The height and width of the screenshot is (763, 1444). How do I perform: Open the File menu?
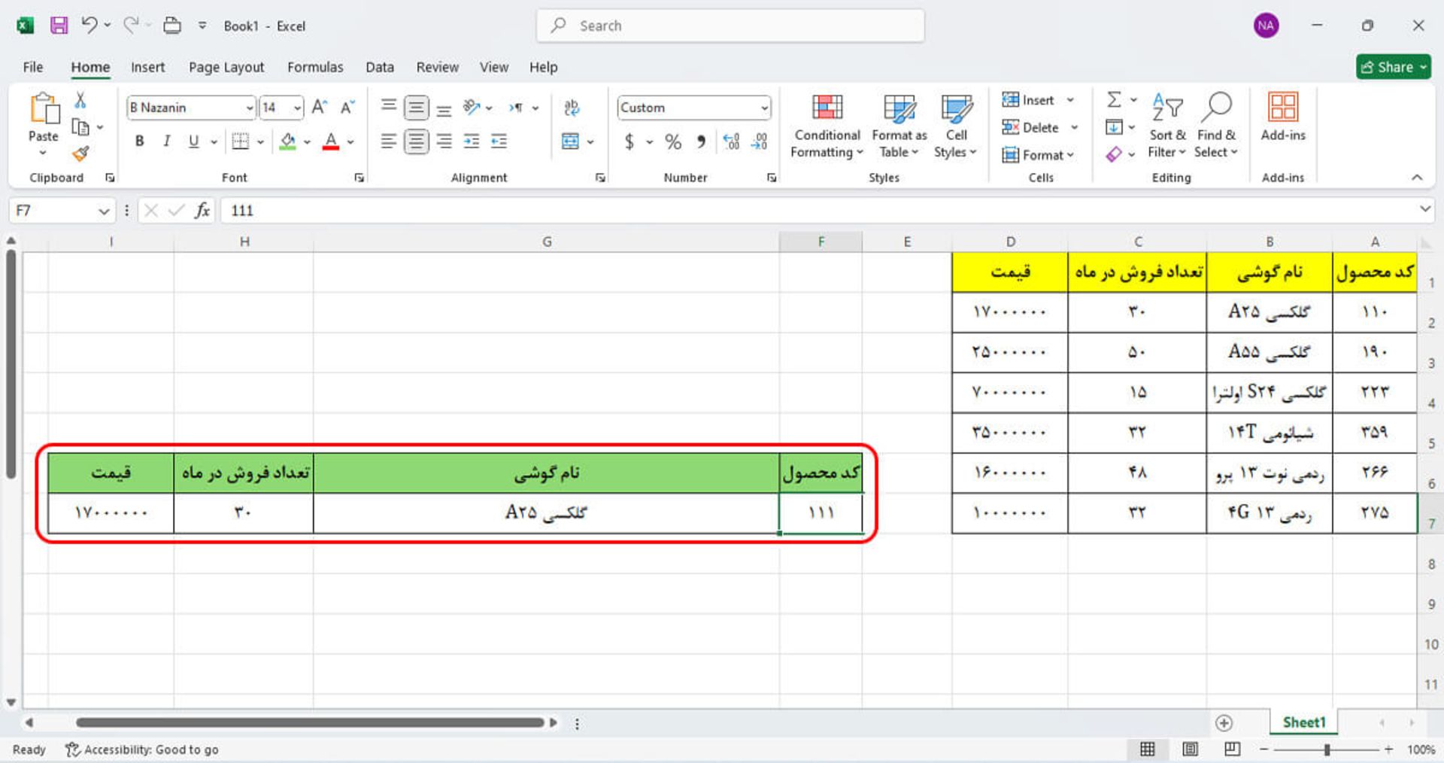point(33,67)
